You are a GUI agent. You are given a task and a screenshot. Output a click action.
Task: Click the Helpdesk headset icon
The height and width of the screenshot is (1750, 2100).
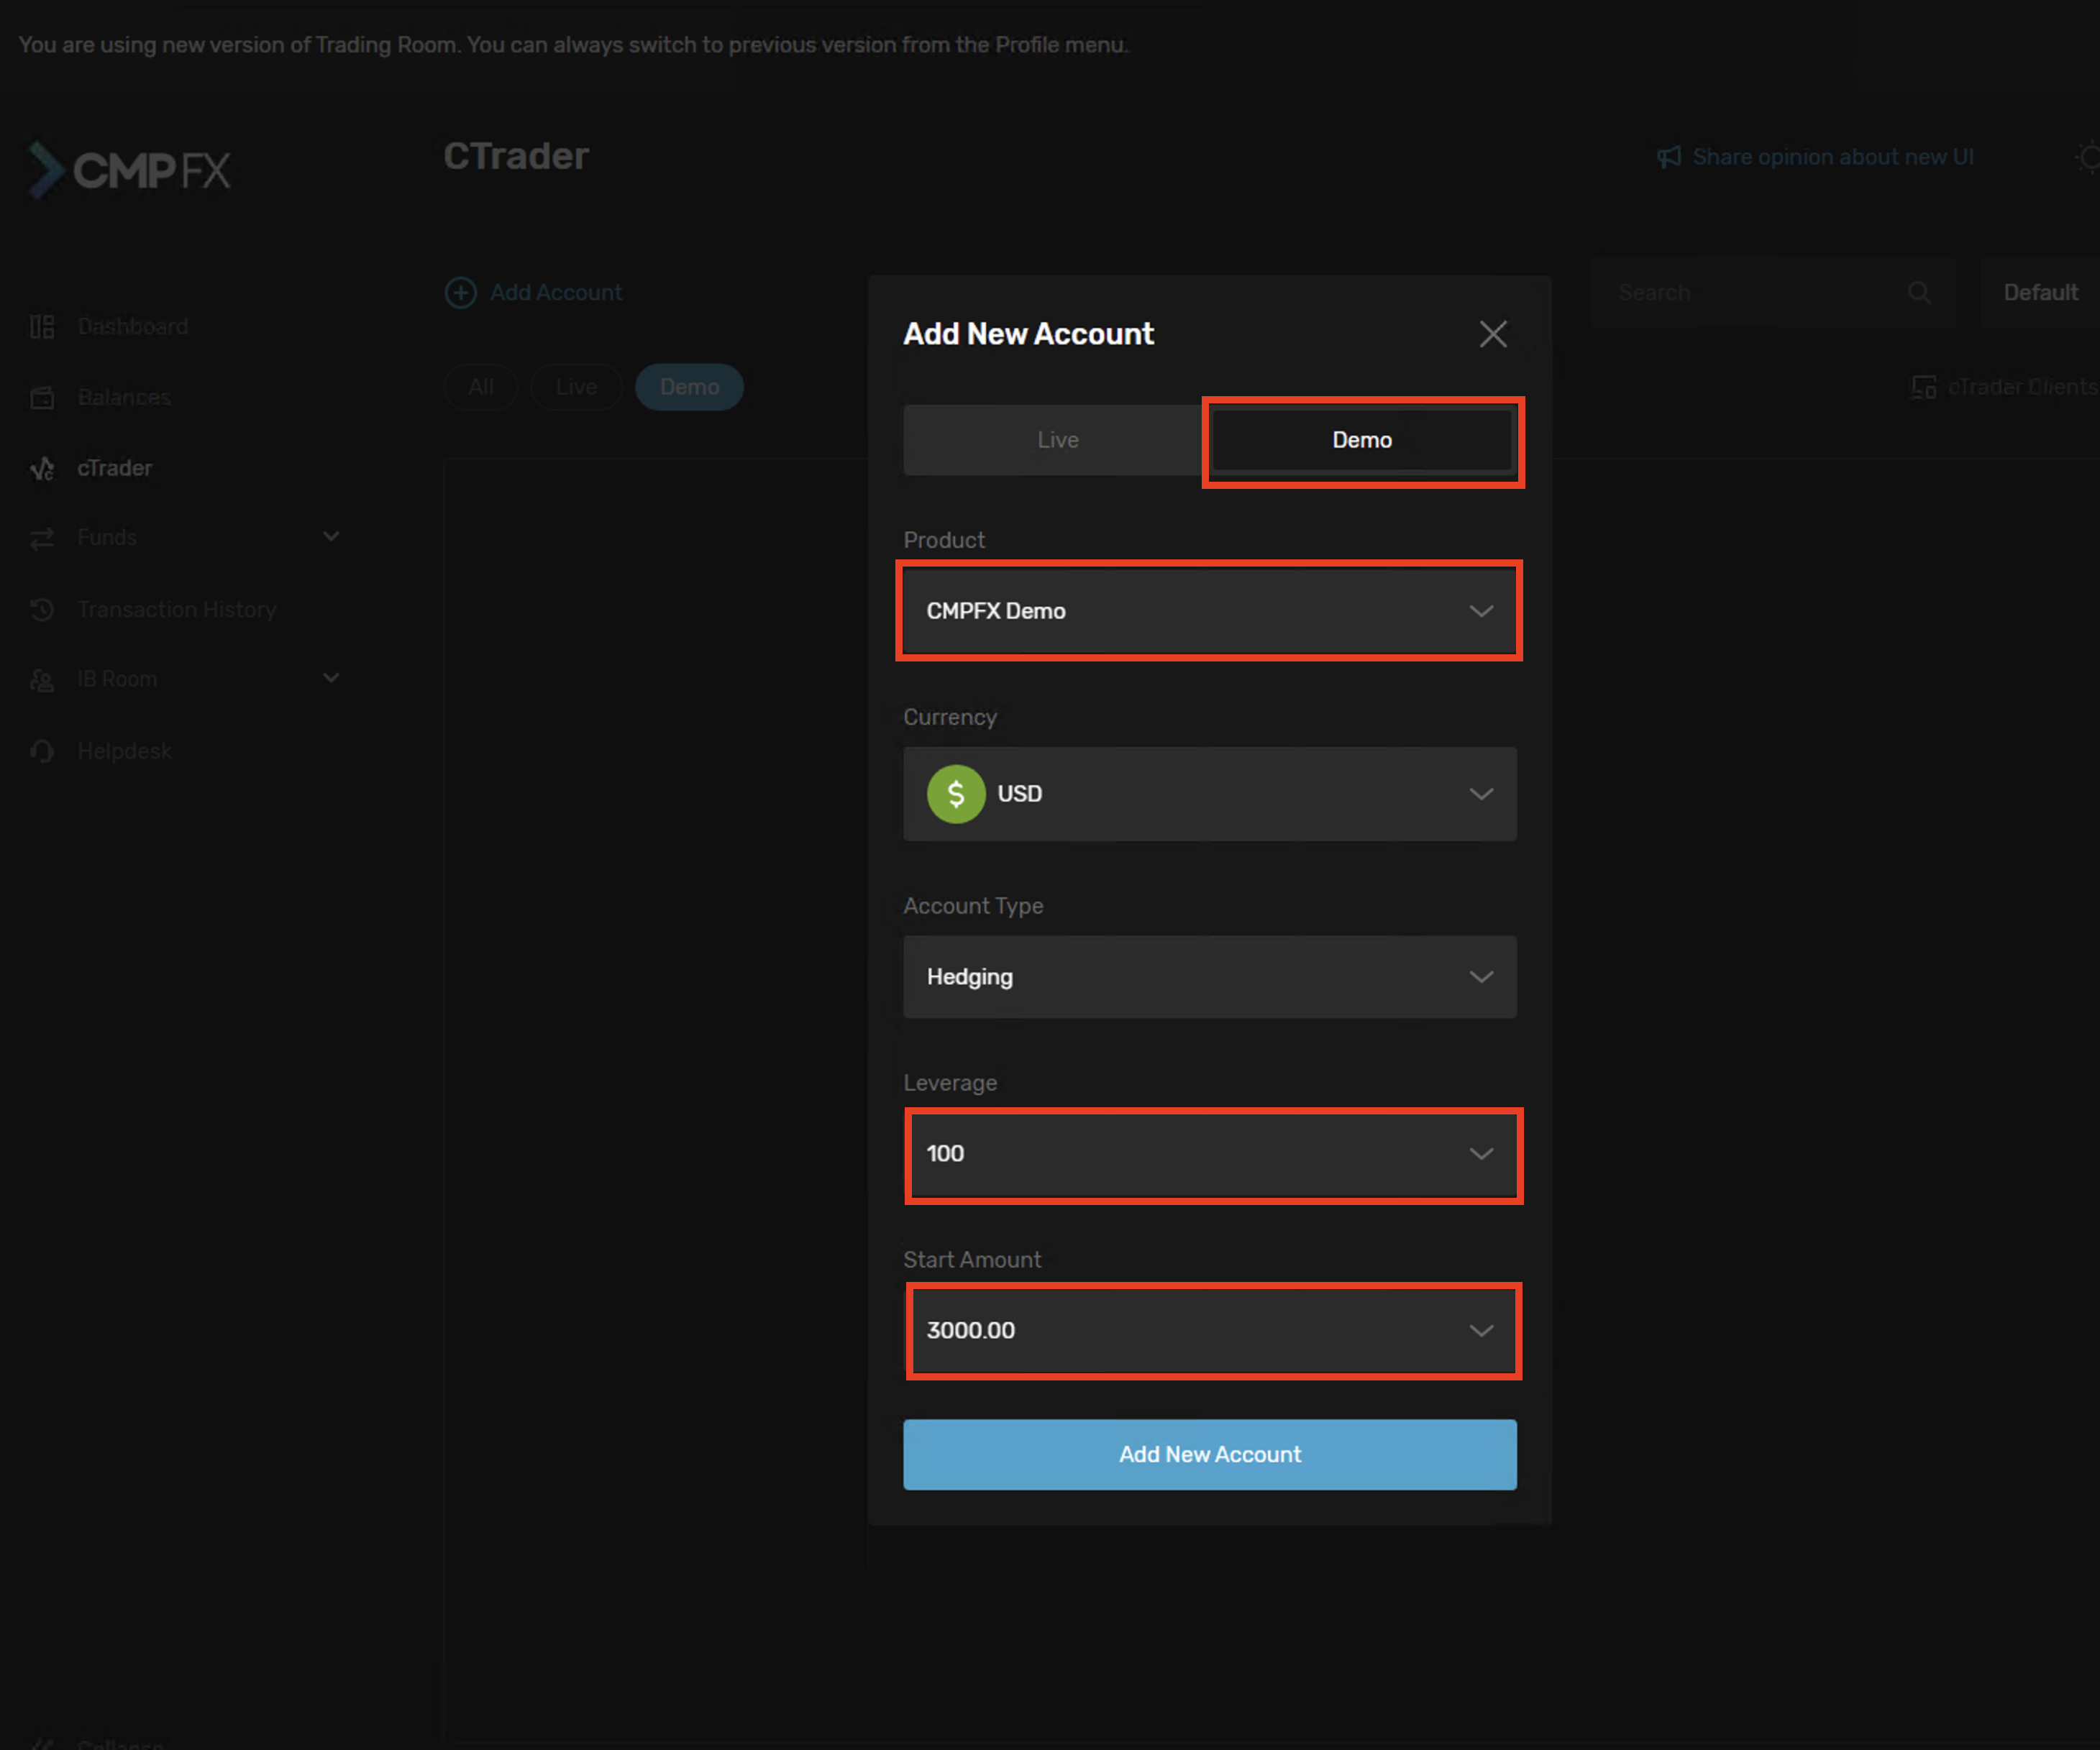point(42,752)
